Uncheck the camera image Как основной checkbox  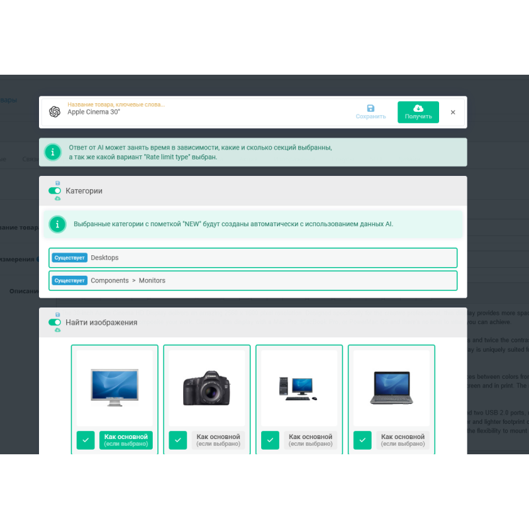click(x=178, y=440)
